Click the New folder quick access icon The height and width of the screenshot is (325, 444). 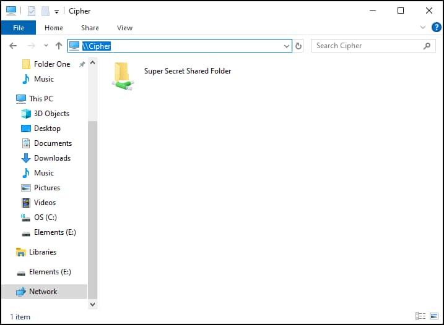[45, 11]
